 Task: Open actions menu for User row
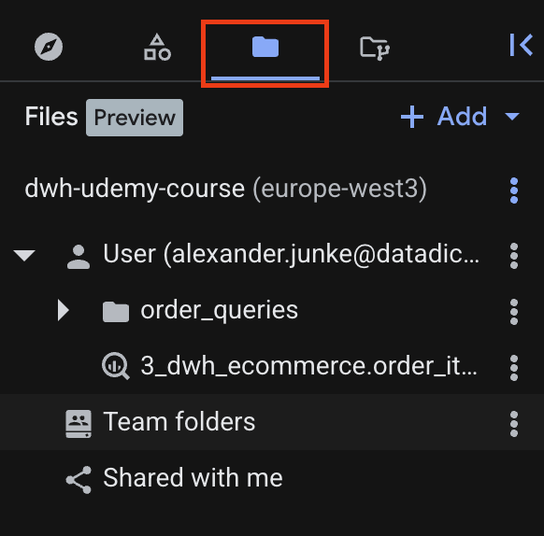(514, 256)
